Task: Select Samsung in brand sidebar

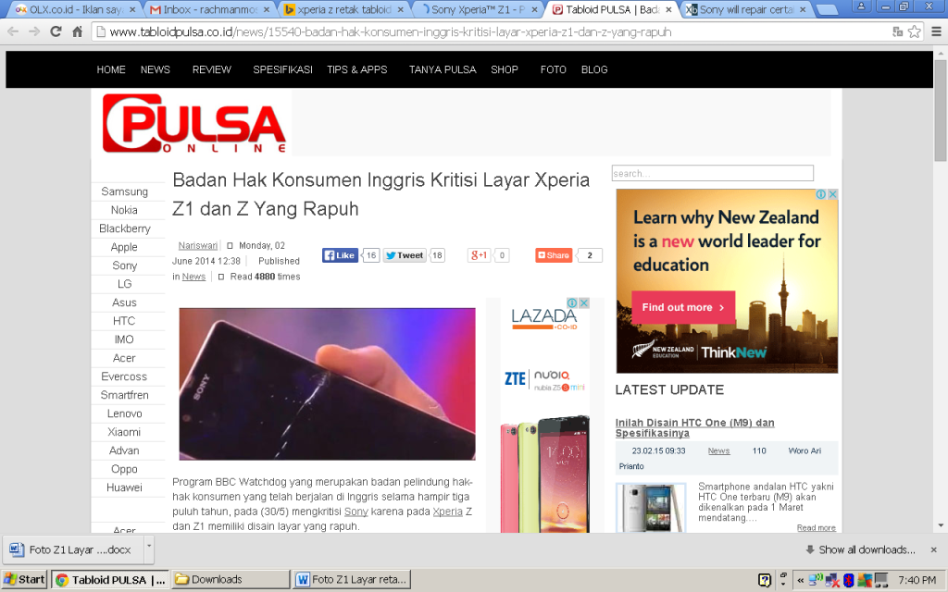Action: (x=125, y=191)
